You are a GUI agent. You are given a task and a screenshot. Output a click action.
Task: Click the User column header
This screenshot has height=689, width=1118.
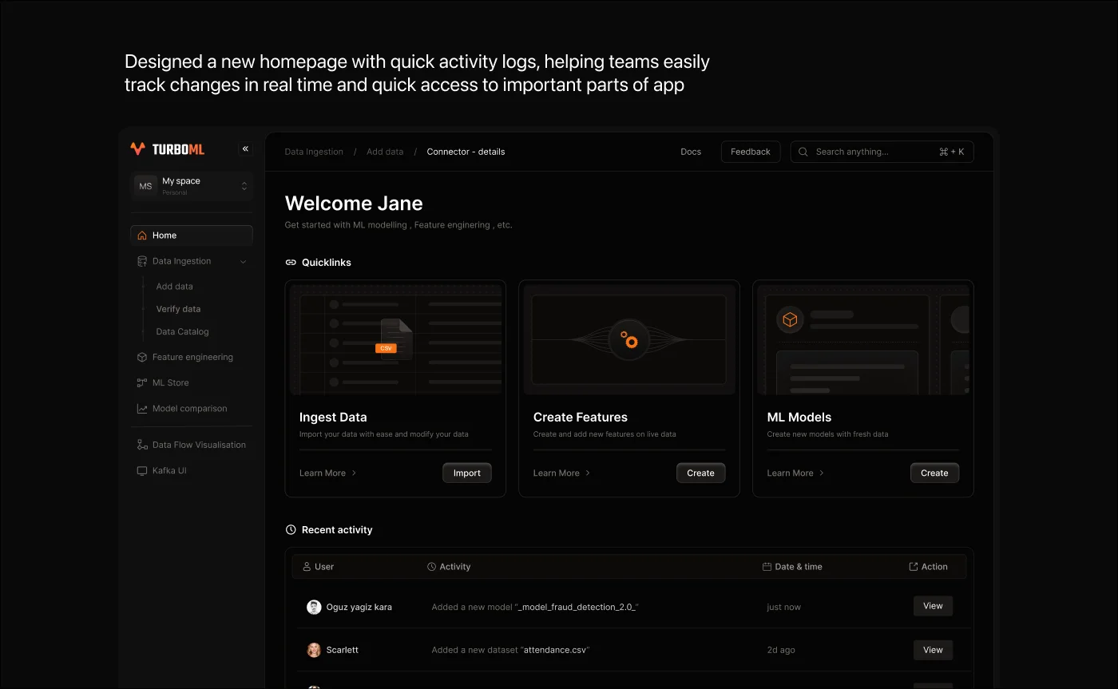pos(319,566)
